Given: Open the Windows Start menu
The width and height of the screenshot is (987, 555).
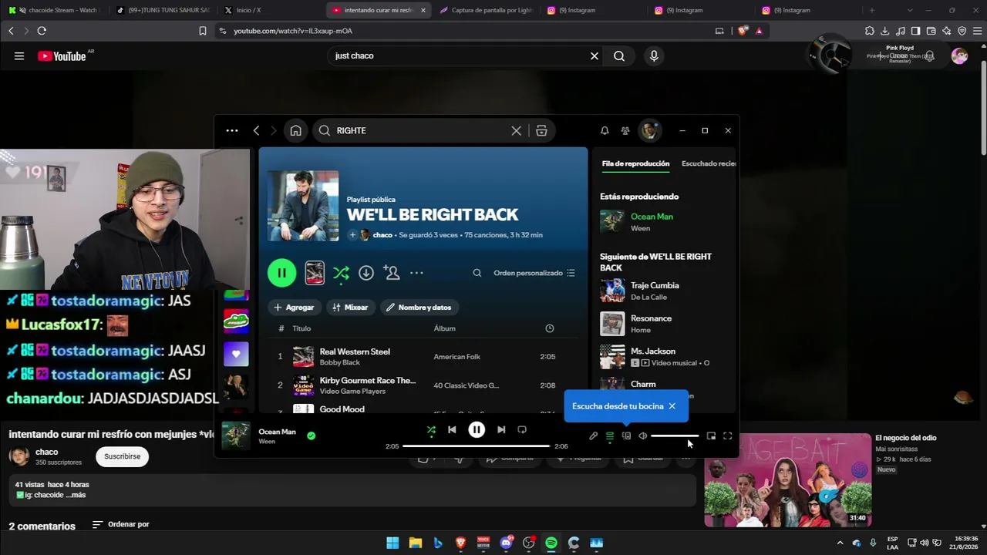Looking at the screenshot, I should 392,543.
